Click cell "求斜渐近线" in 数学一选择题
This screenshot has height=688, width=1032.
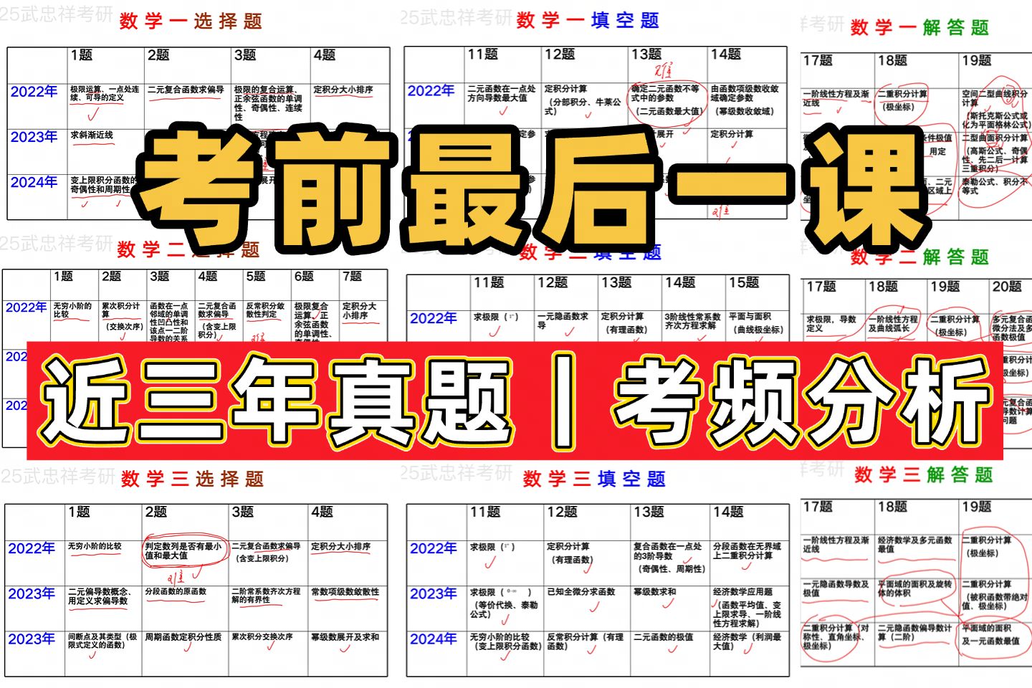click(92, 135)
